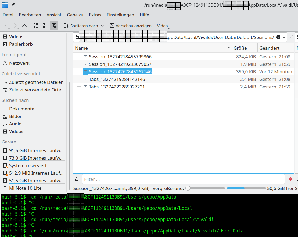Open the Einstellungen menu
Screen dimensions: 298x237
120,15
